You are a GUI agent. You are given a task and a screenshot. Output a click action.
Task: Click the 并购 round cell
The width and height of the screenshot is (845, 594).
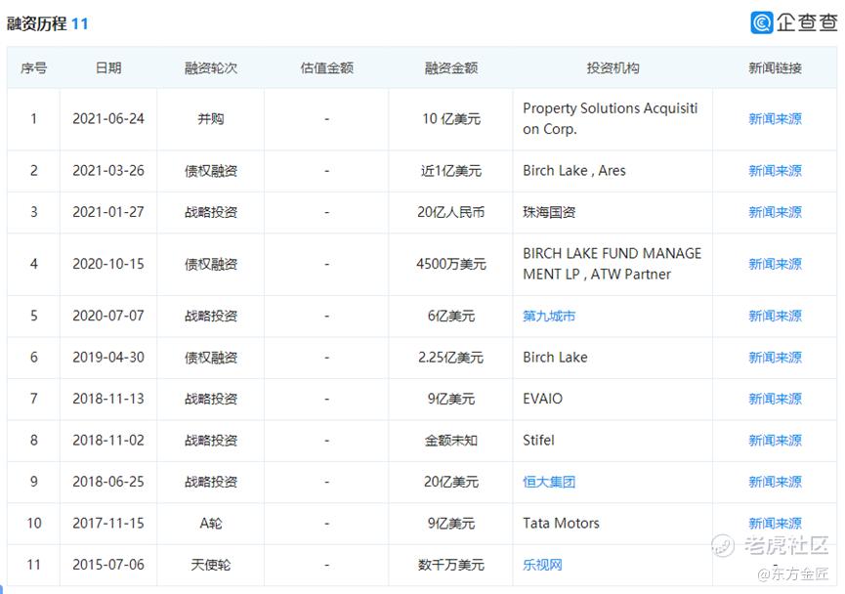tap(211, 118)
